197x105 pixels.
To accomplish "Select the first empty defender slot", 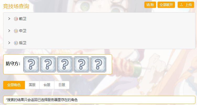I will click(x=31, y=64).
